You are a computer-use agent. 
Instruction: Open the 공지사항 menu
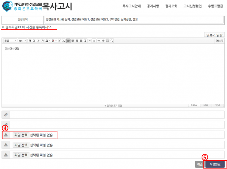coord(153,6)
